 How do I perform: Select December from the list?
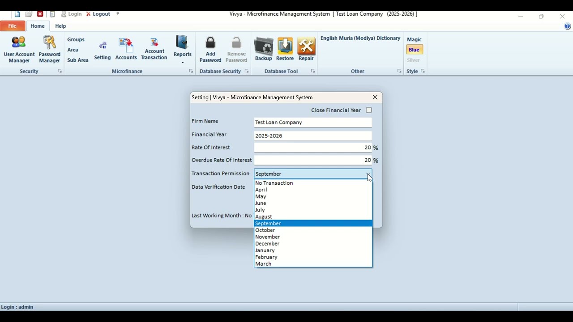pos(313,243)
